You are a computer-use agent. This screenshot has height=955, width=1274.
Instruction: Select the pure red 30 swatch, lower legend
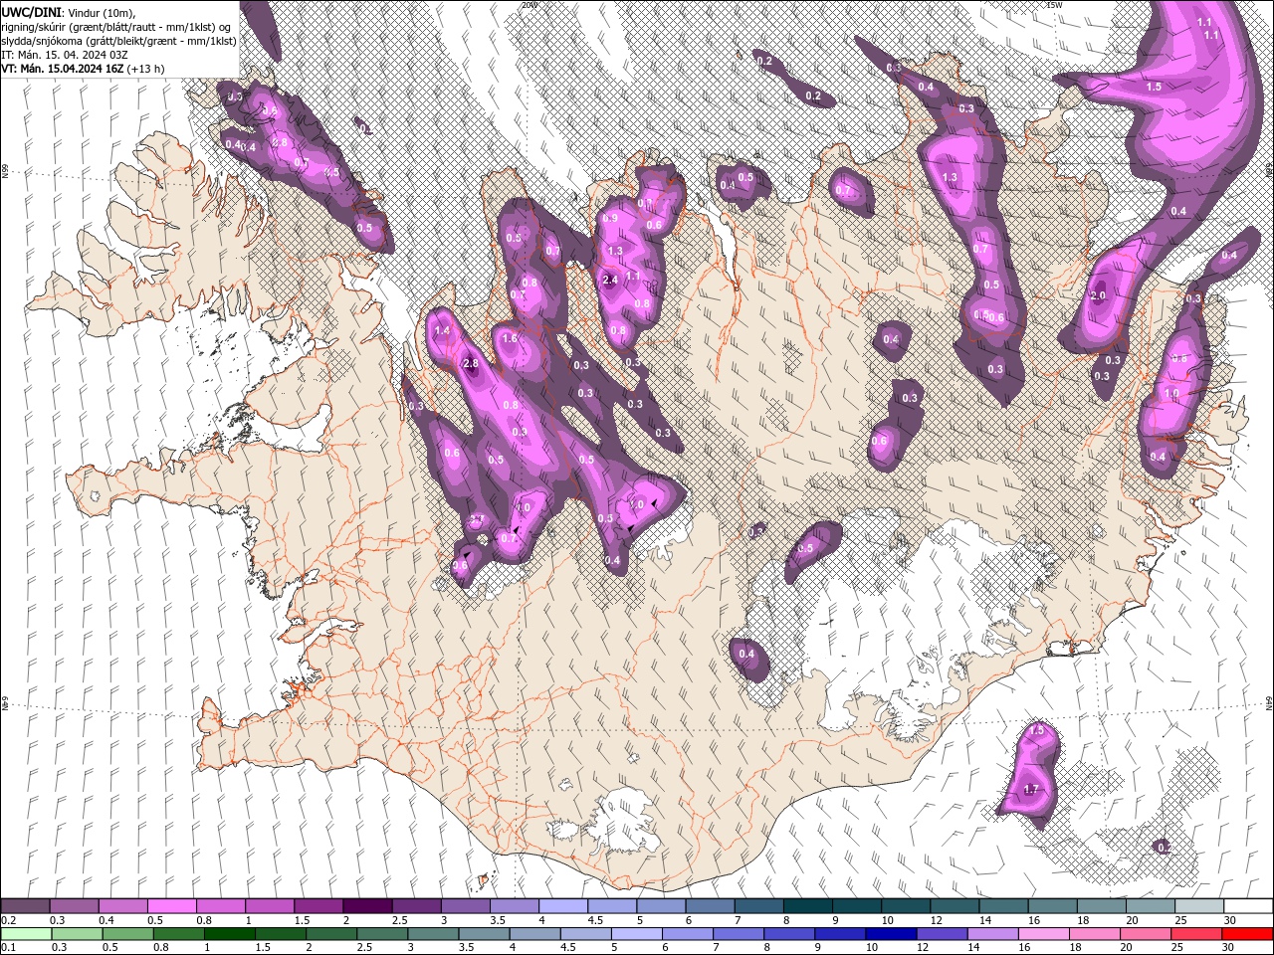pos(1247,934)
